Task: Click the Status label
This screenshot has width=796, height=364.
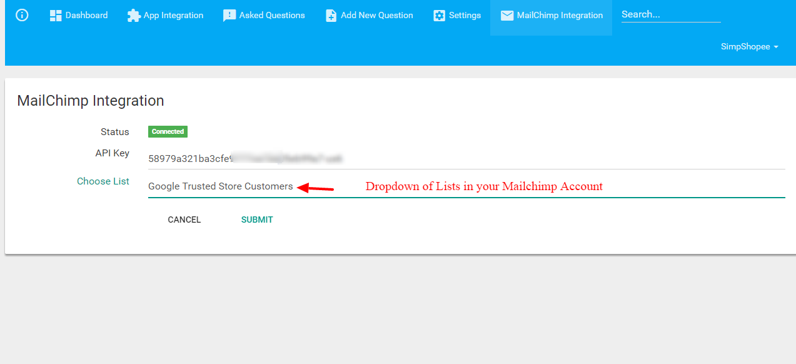Action: 115,132
